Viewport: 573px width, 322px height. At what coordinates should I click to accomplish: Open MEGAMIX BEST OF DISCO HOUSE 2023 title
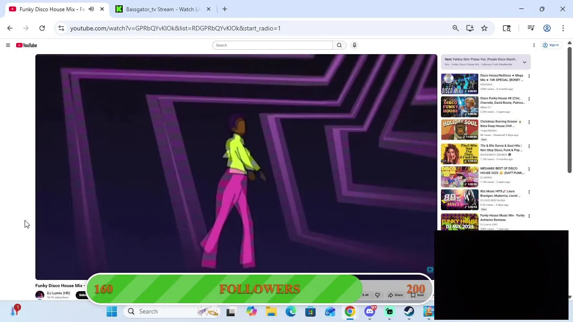pos(502,171)
